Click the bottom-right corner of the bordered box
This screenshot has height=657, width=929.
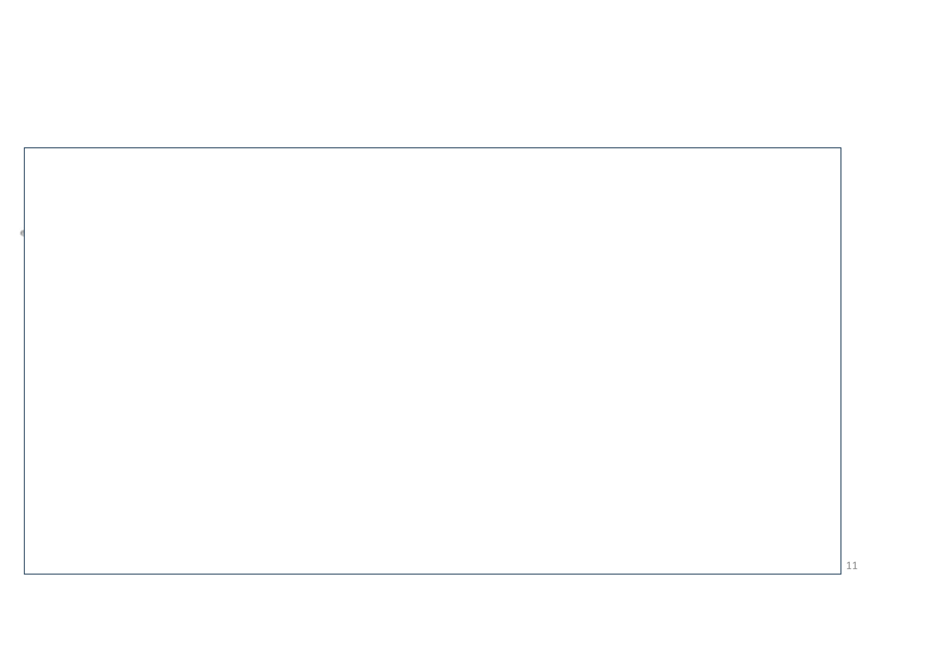841,573
